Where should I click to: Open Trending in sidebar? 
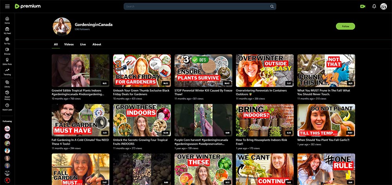[7, 72]
